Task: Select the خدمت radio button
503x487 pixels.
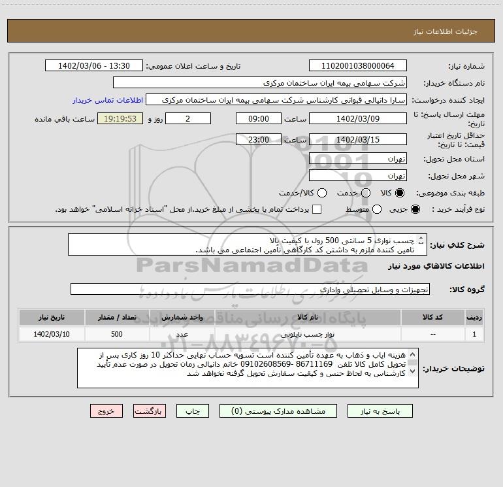Action: (366, 193)
